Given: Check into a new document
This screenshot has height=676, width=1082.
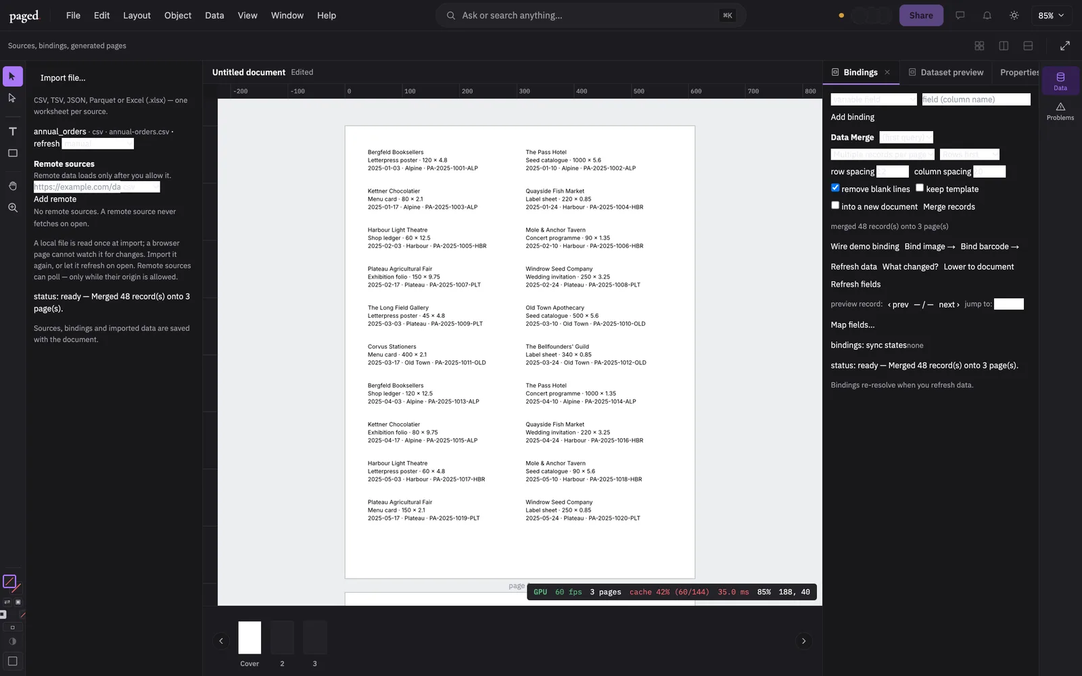Looking at the screenshot, I should (x=835, y=206).
